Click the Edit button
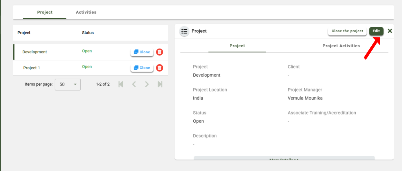Image resolution: width=402 pixels, height=171 pixels. pos(376,31)
